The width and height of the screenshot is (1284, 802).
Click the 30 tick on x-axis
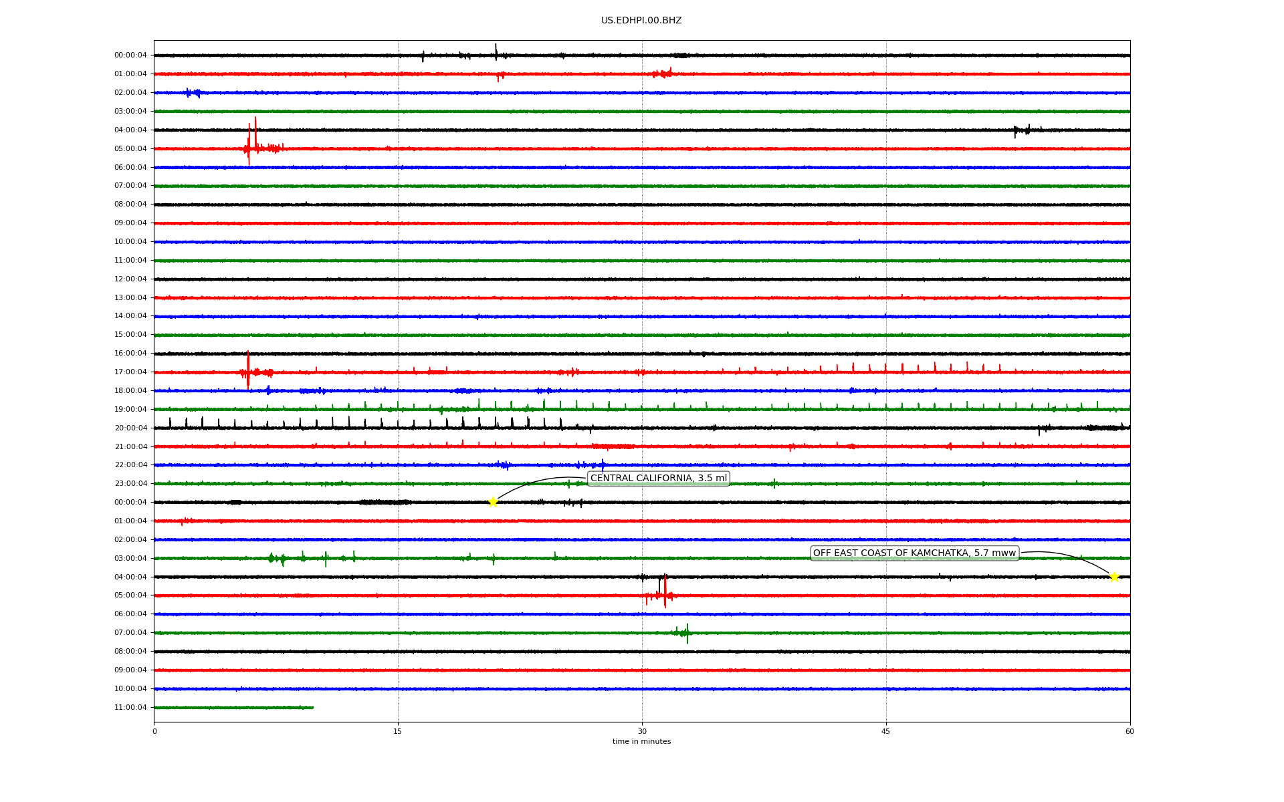click(642, 731)
